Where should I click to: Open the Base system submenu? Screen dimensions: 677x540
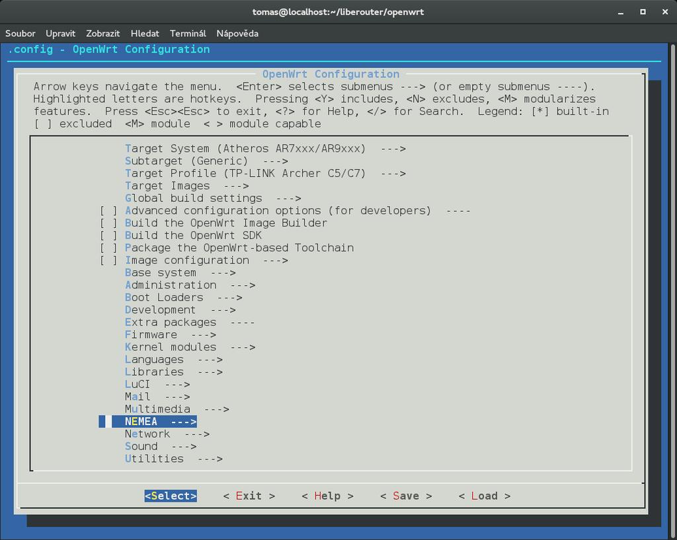coord(180,273)
